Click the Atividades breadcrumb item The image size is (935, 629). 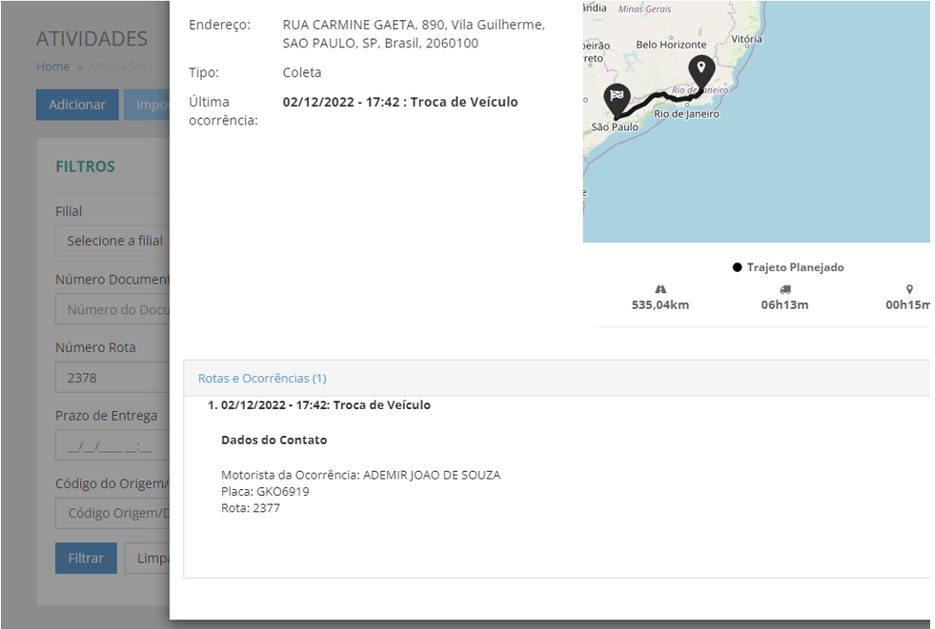[118, 67]
